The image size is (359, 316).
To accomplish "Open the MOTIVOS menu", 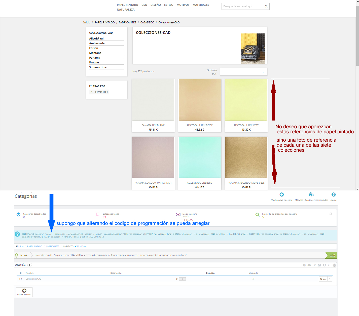I will (183, 5).
